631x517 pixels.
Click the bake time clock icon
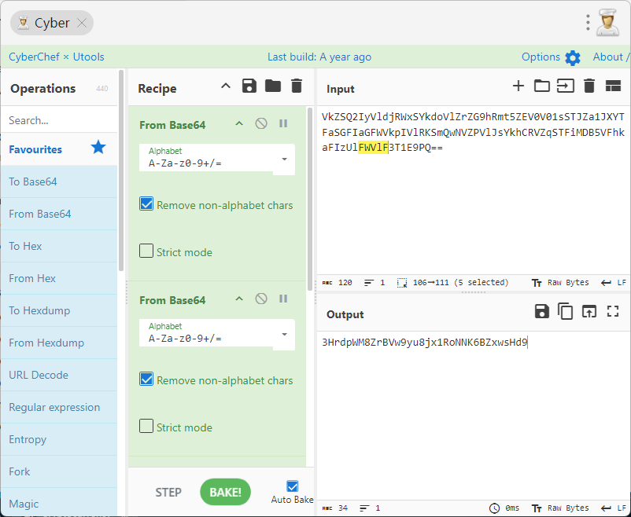click(x=495, y=508)
